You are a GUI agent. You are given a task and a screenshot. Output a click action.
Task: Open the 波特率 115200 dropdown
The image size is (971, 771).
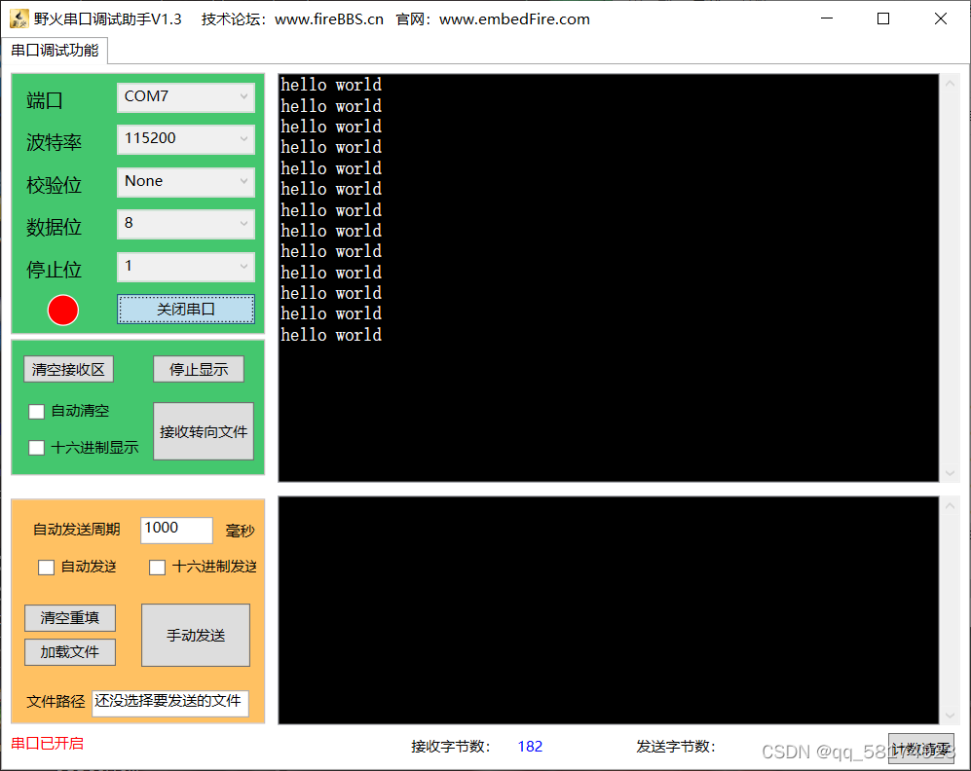coord(186,139)
